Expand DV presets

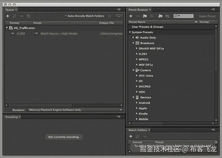click(x=137, y=81)
